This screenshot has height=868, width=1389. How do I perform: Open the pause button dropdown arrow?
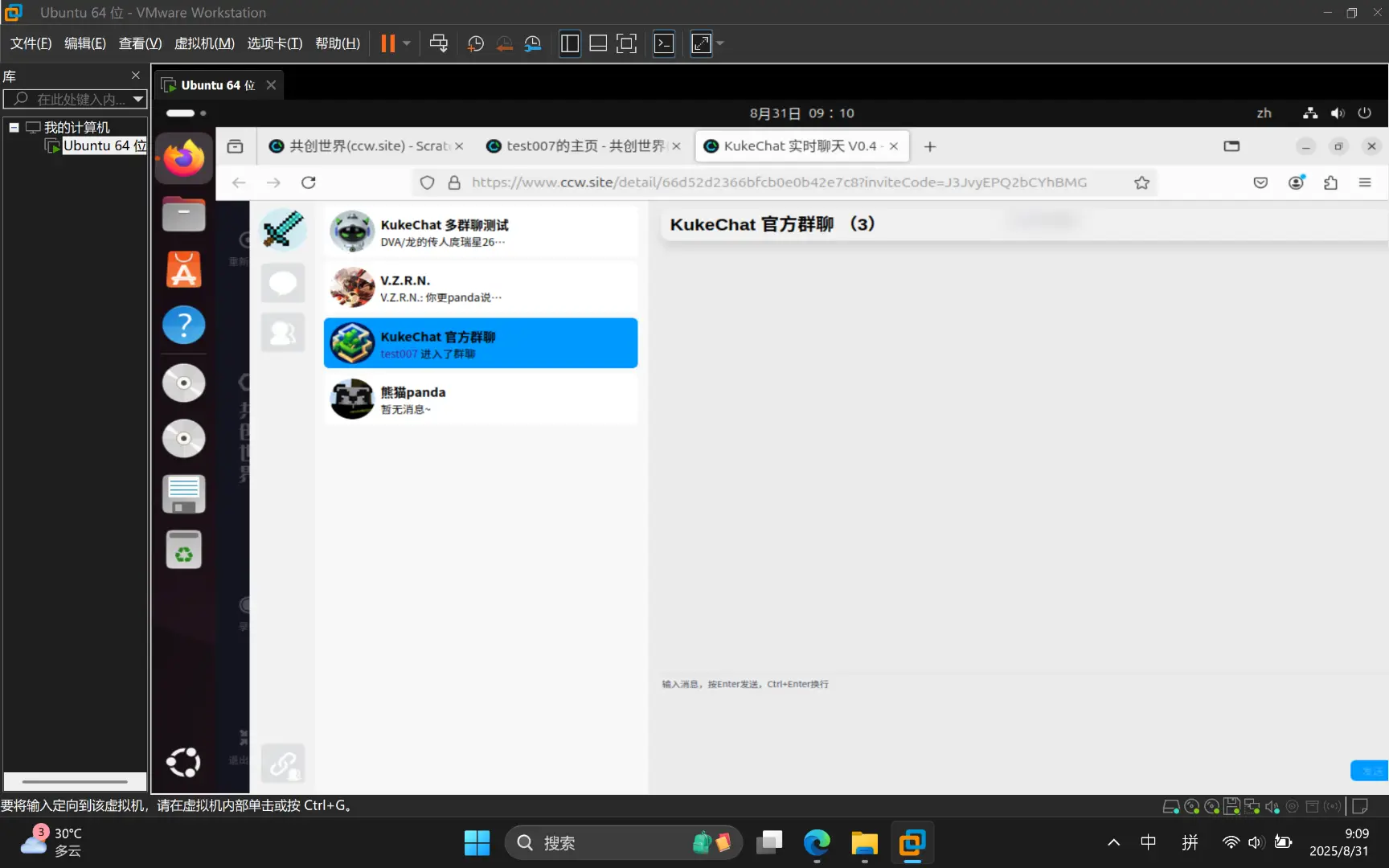407,43
